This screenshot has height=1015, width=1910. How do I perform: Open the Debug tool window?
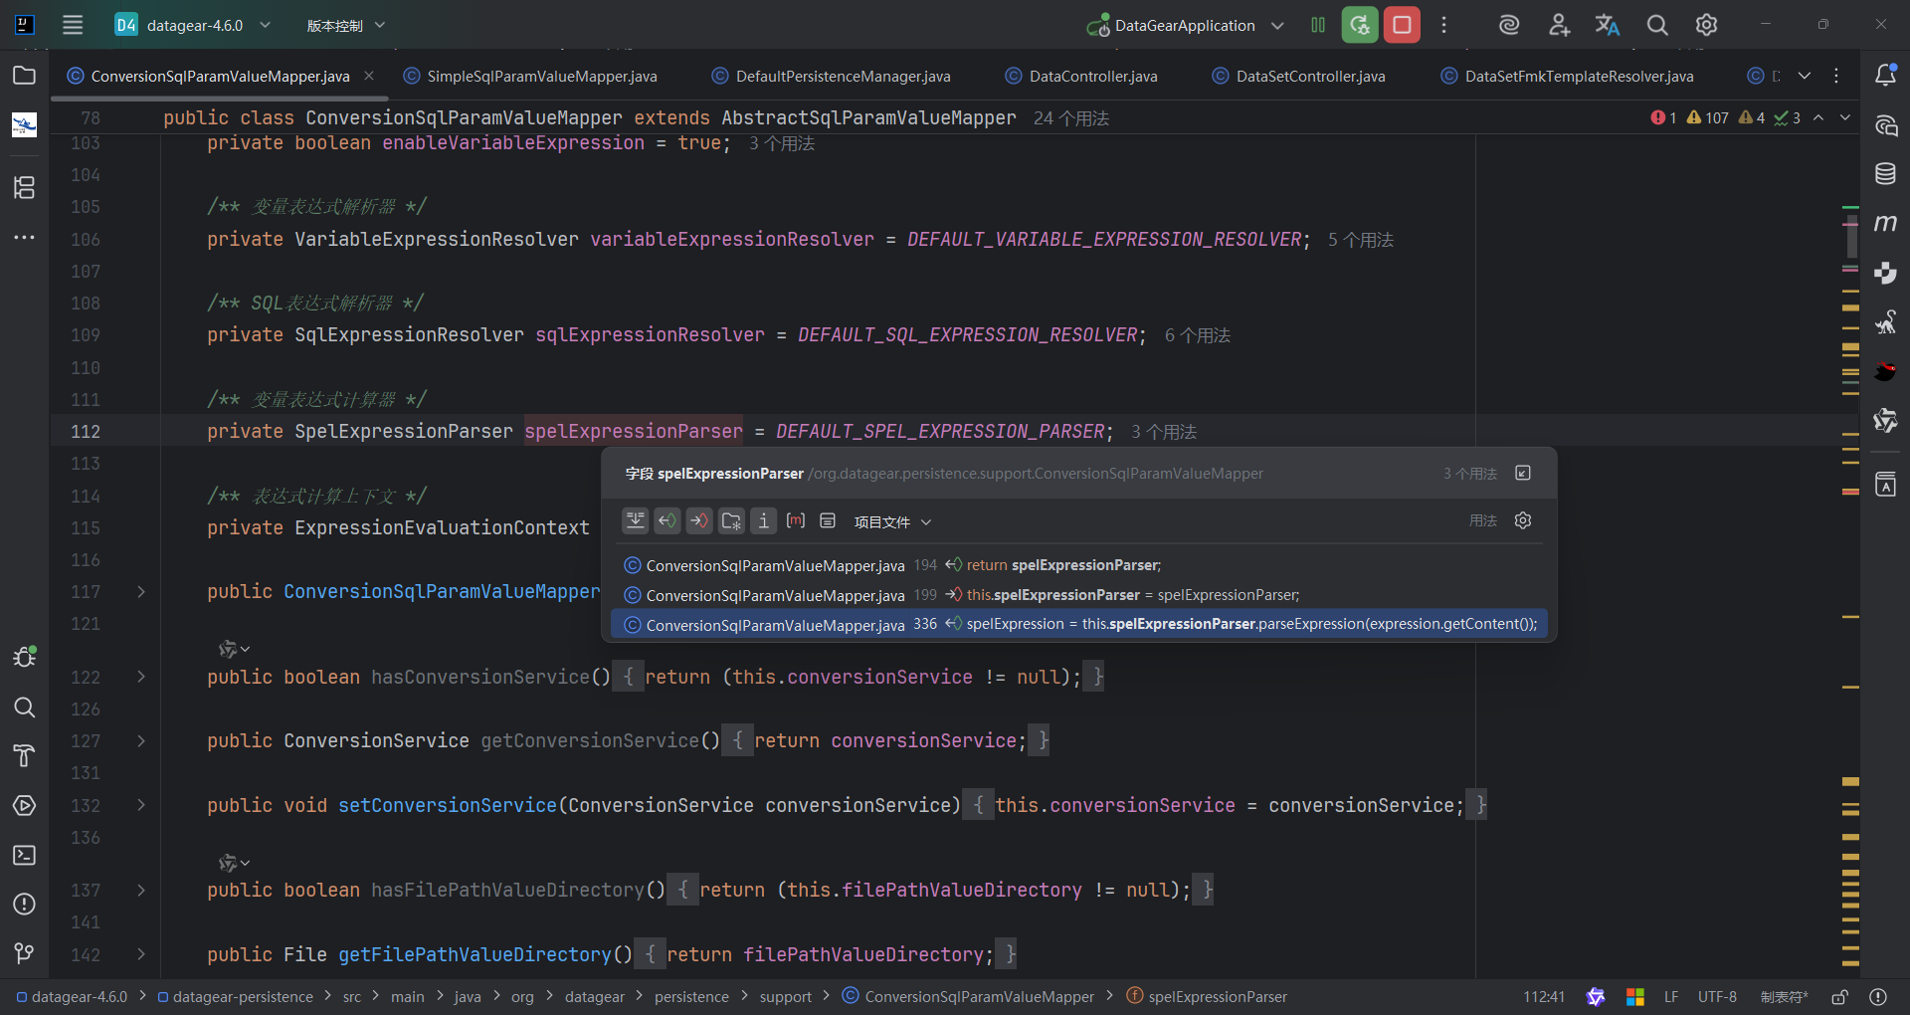click(25, 657)
